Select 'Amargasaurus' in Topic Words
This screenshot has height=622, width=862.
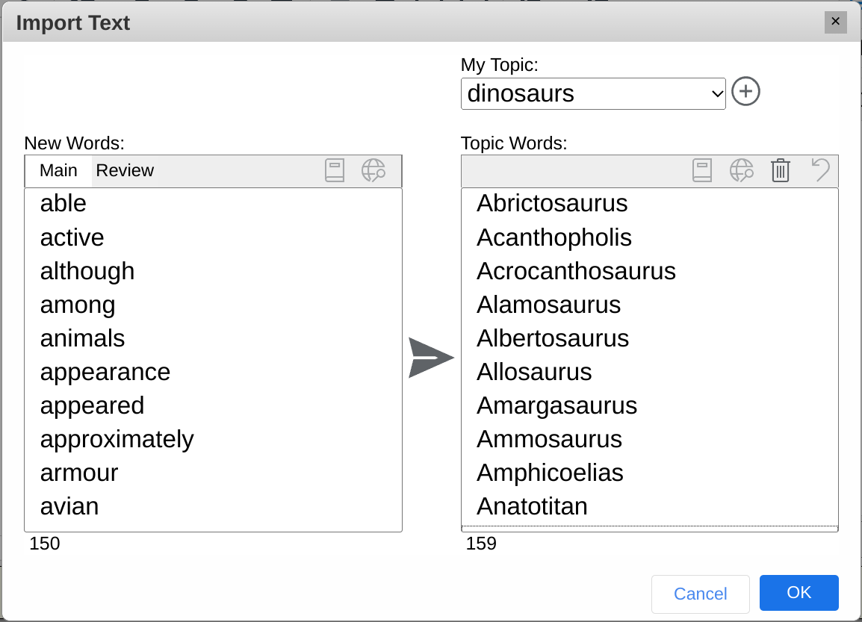click(650, 405)
